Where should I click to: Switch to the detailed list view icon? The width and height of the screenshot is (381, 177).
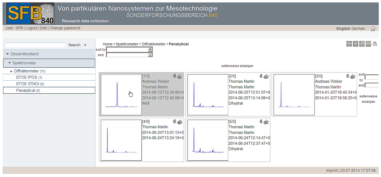coord(362,44)
